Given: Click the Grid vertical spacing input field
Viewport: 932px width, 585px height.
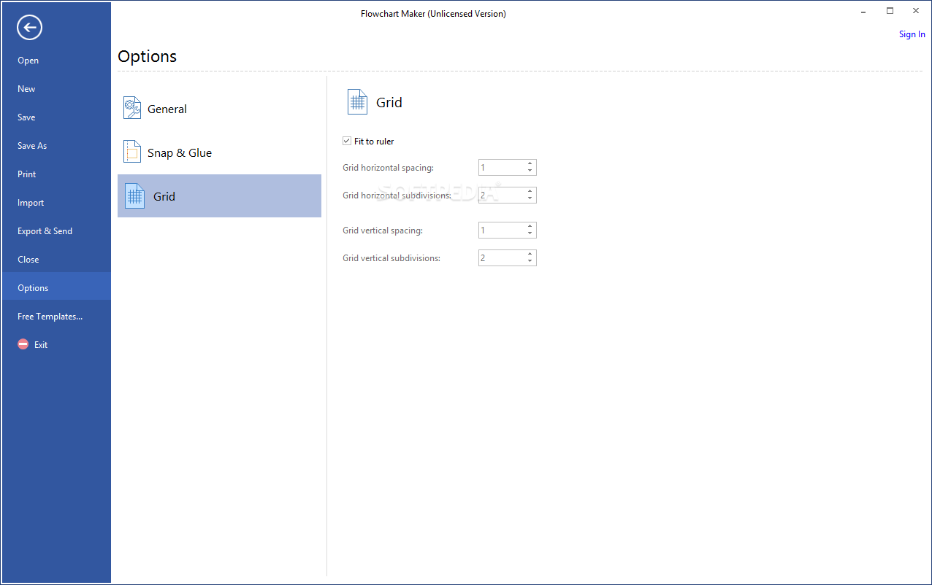Looking at the screenshot, I should (501, 230).
